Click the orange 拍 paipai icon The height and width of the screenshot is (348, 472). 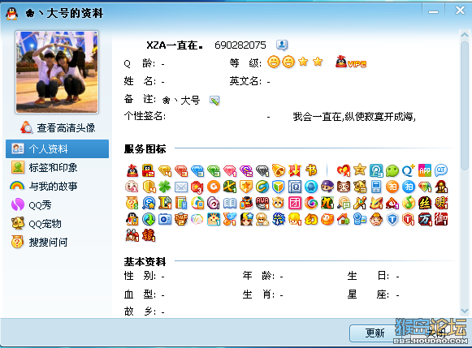coord(392,187)
